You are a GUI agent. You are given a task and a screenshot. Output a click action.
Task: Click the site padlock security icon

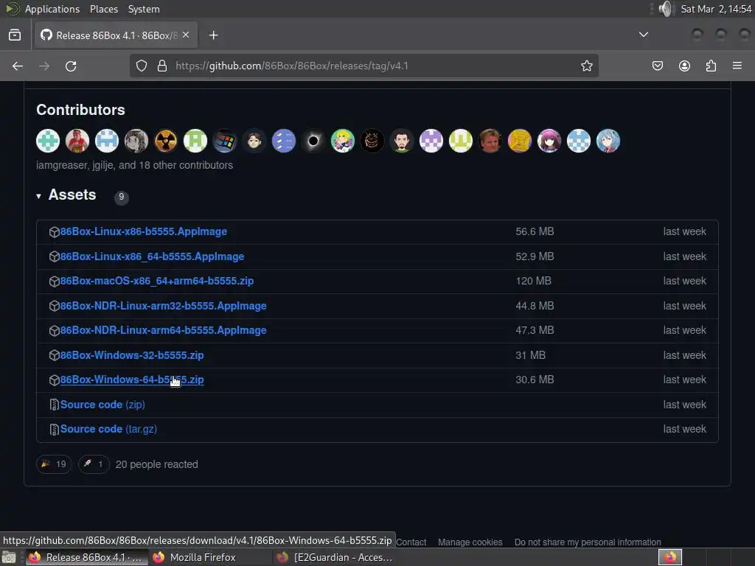(162, 66)
